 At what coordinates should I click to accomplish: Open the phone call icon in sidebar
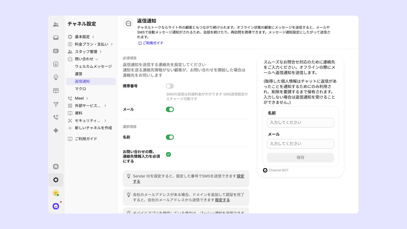(56, 117)
